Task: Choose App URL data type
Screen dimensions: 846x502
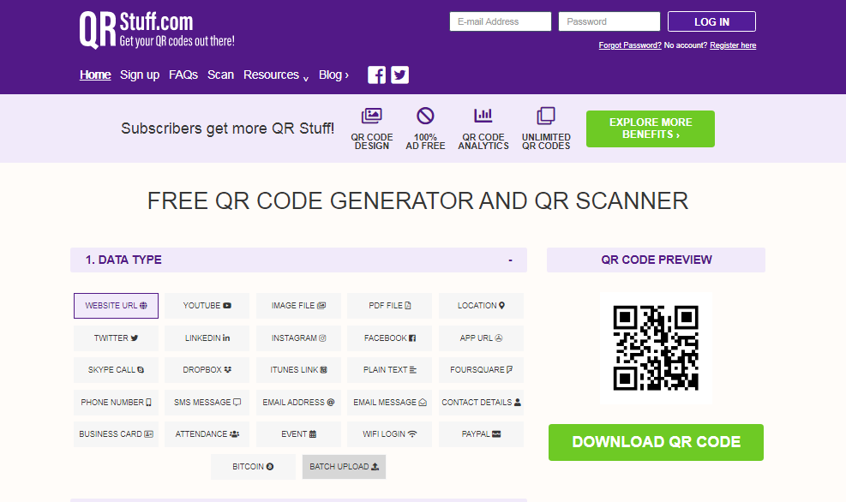Action: tap(481, 338)
